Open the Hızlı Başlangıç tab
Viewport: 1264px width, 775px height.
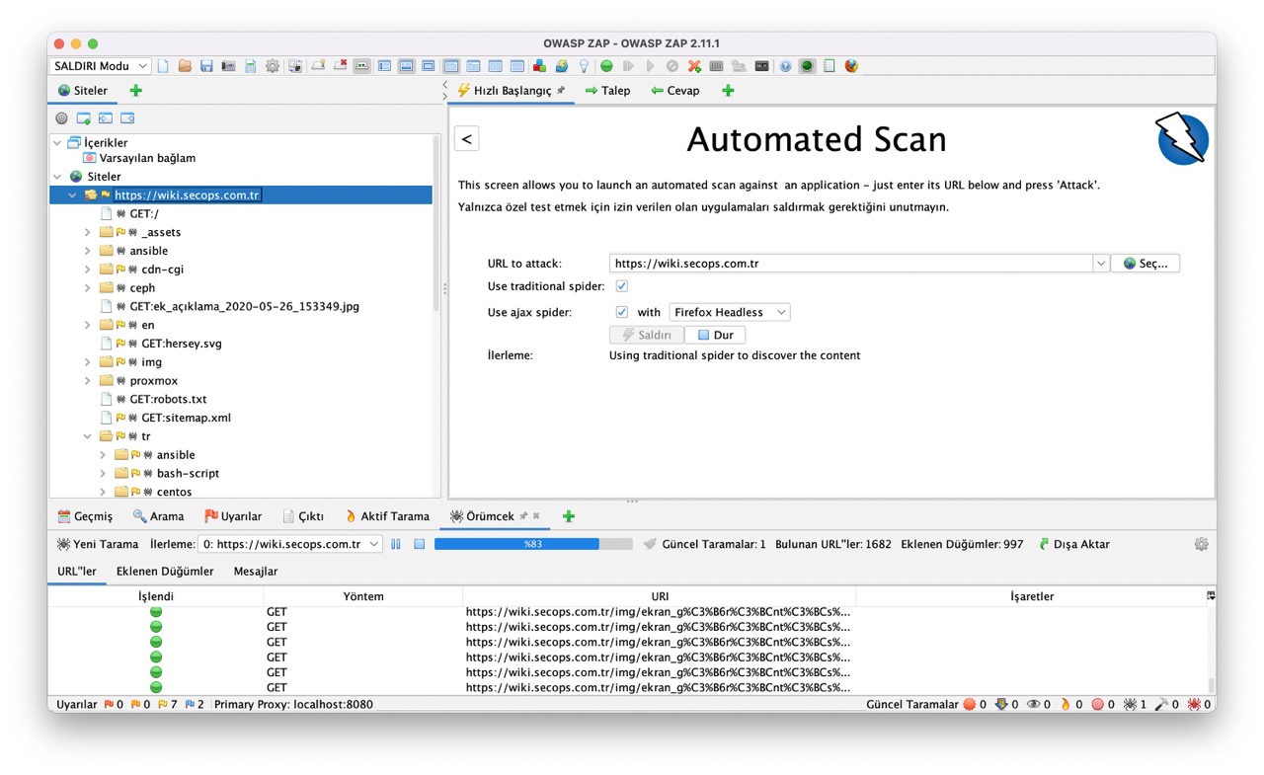pyautogui.click(x=512, y=91)
